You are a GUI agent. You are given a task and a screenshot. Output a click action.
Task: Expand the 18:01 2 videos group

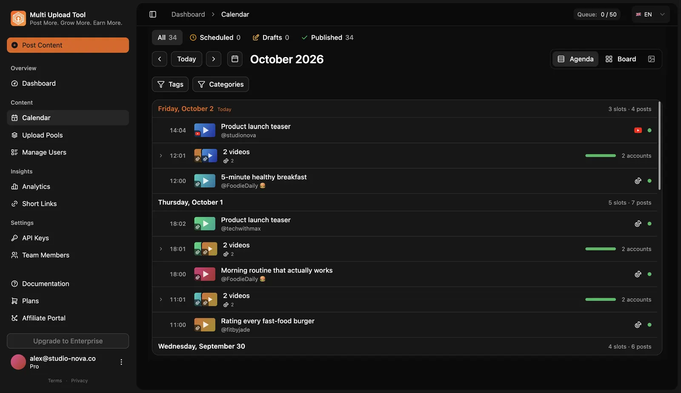click(x=161, y=249)
